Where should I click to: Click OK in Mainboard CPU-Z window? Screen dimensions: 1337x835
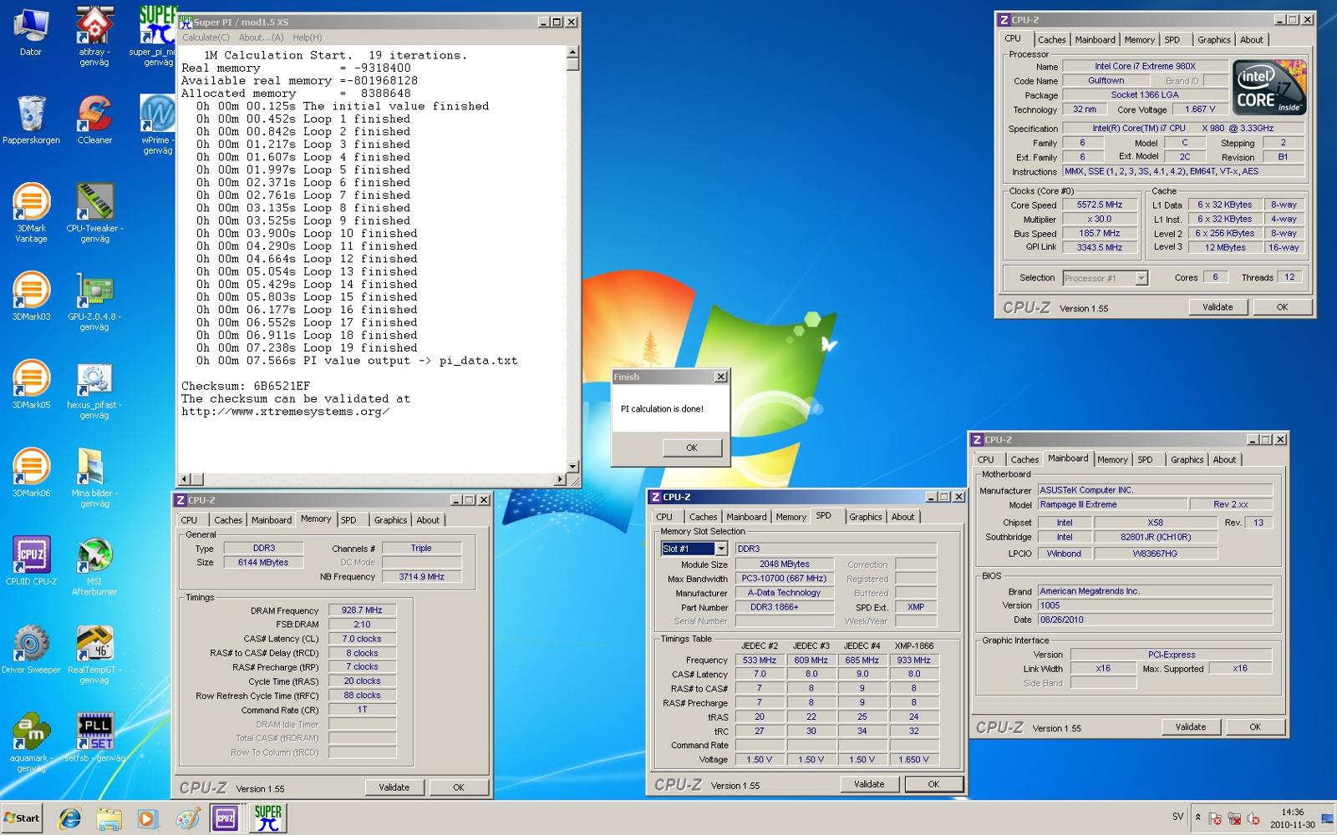[x=1254, y=727]
